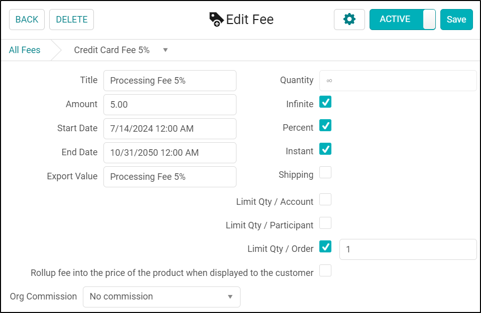Uncheck Limit Qty / Order

[x=325, y=247]
